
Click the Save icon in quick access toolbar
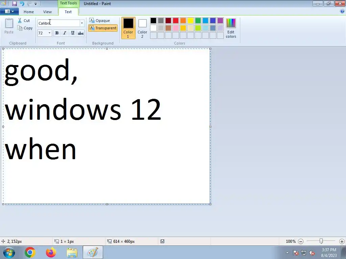[14, 3]
